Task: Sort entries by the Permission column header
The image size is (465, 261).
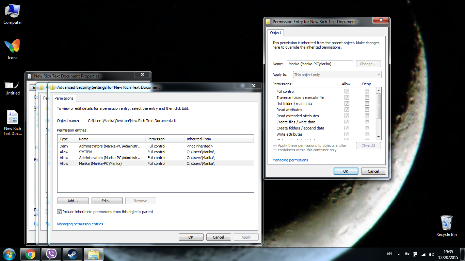Action: (x=165, y=139)
